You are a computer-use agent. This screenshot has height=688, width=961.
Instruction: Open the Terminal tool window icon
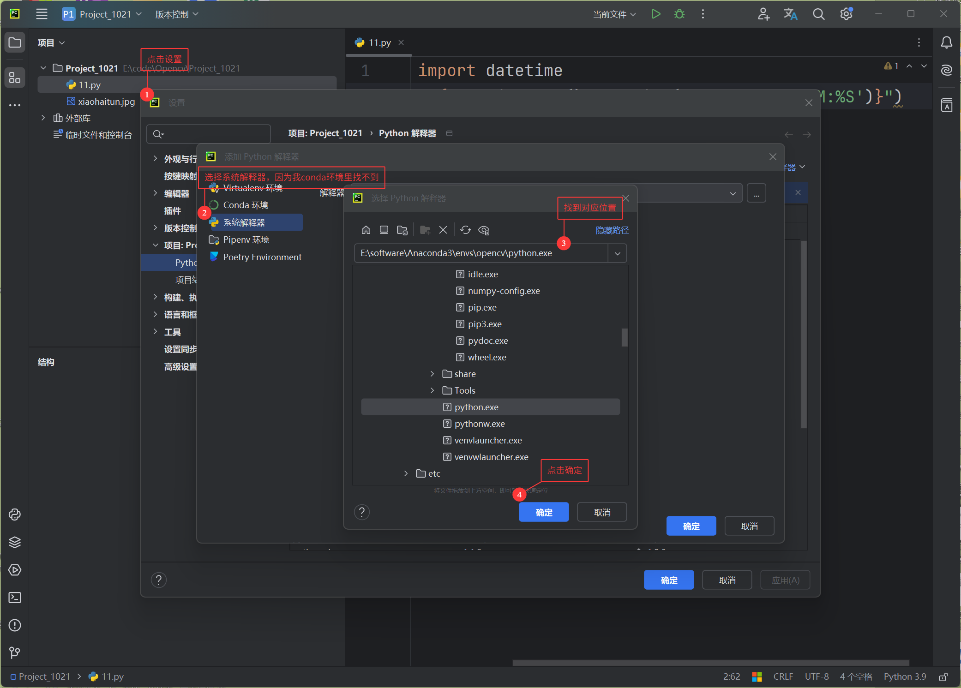[15, 598]
